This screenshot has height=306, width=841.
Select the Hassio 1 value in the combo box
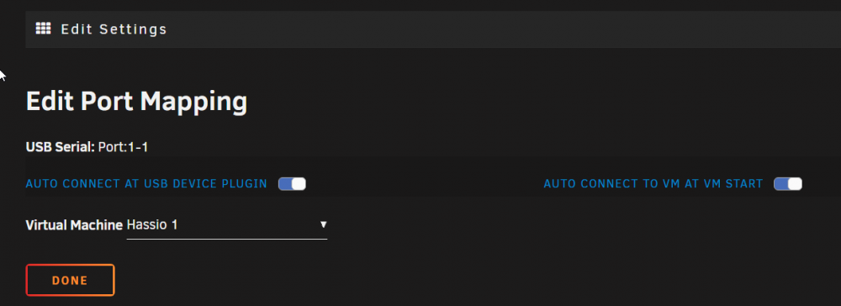[x=152, y=225]
